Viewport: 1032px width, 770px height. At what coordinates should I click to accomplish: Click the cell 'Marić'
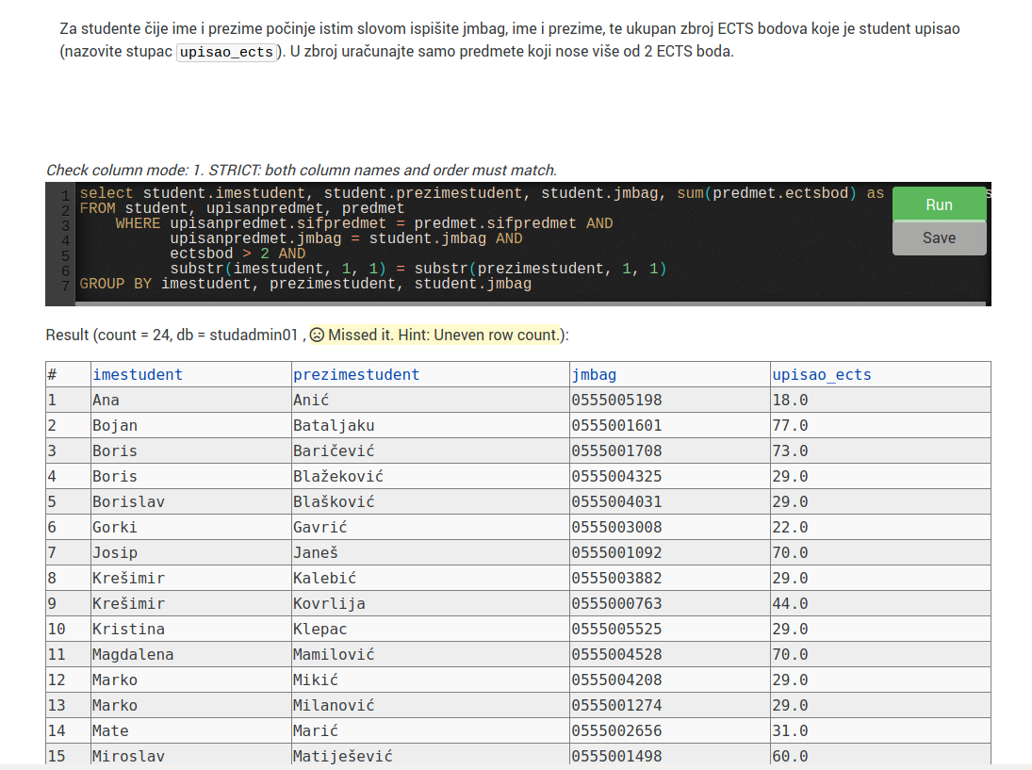click(431, 731)
